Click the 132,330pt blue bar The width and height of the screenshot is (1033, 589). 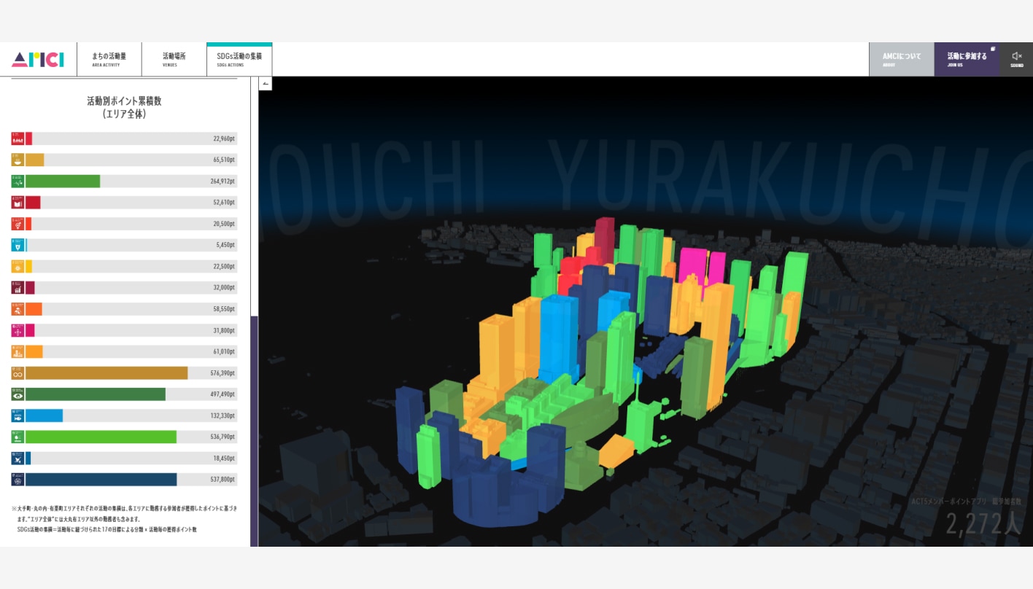(44, 416)
